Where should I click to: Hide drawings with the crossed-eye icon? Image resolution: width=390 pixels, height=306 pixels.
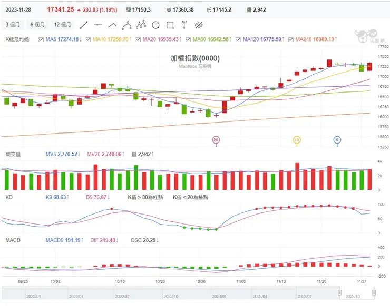tap(199, 25)
